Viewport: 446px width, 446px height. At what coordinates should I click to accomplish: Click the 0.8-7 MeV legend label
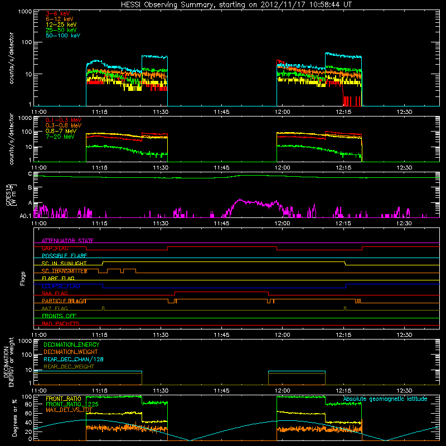[x=61, y=131]
